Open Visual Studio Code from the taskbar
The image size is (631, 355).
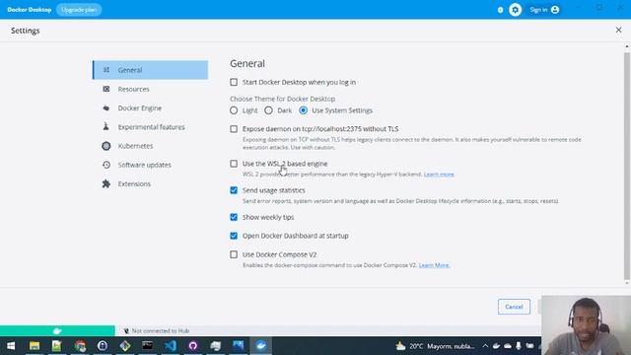tap(171, 346)
